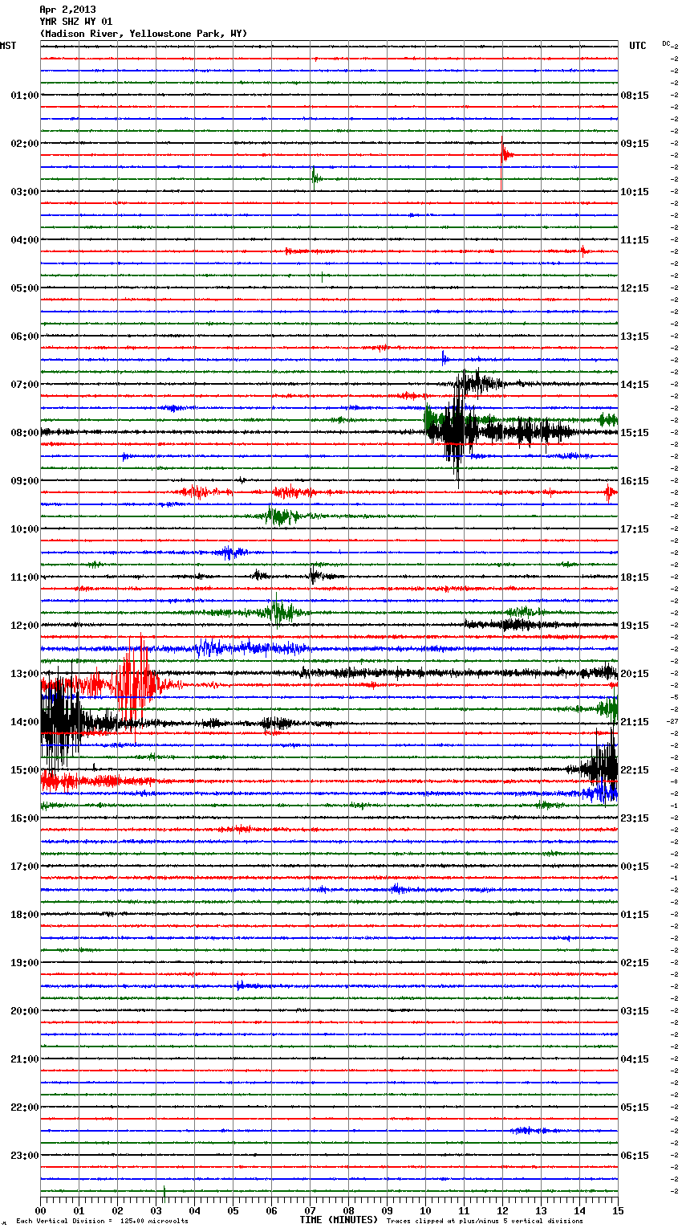
Task: Click the "19:00" MST hour label
Action: pos(25,963)
